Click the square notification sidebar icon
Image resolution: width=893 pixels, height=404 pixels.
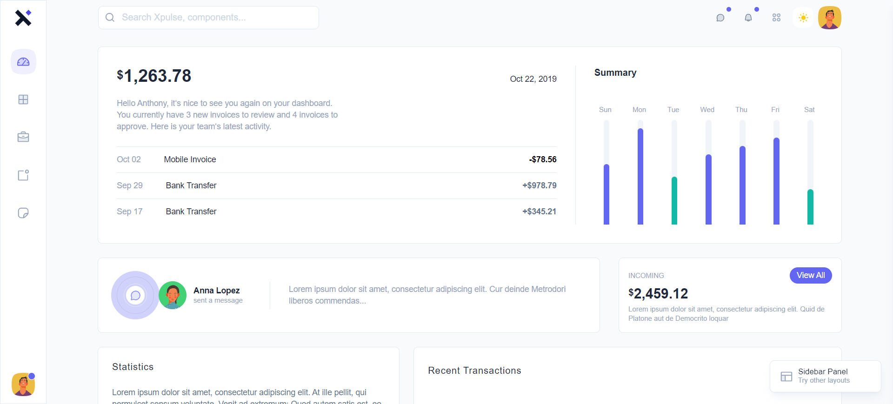(23, 175)
